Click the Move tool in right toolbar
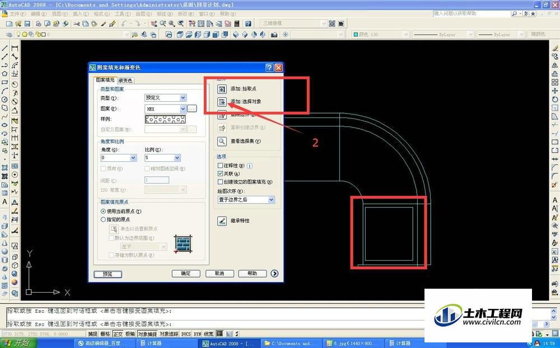This screenshot has height=348, width=560. pyautogui.click(x=554, y=91)
